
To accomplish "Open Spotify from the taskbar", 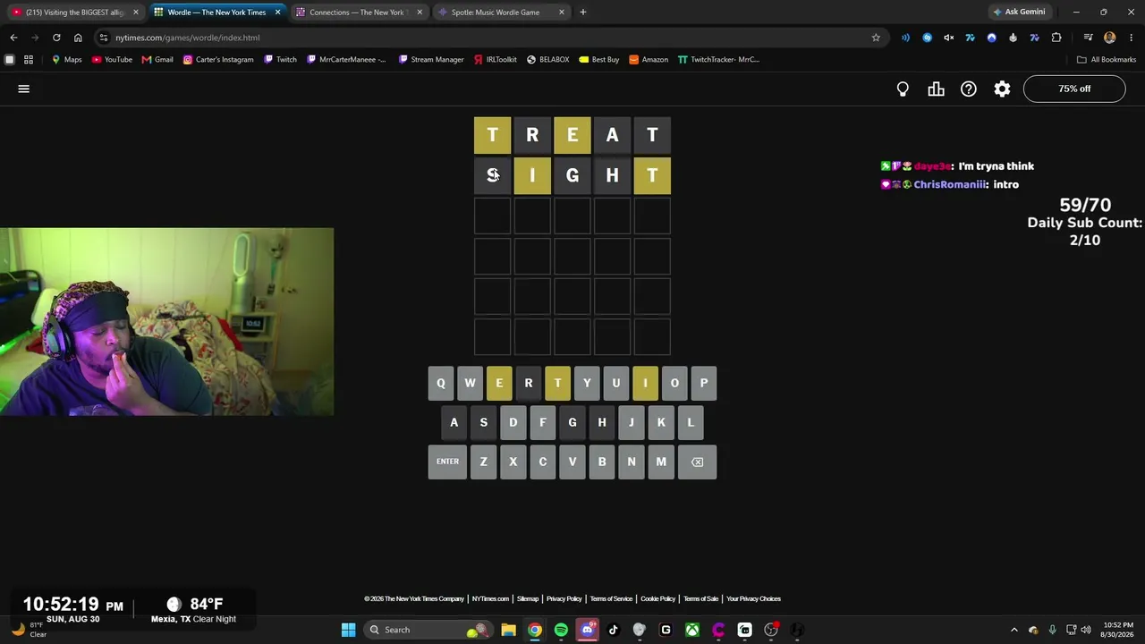I will 561,630.
